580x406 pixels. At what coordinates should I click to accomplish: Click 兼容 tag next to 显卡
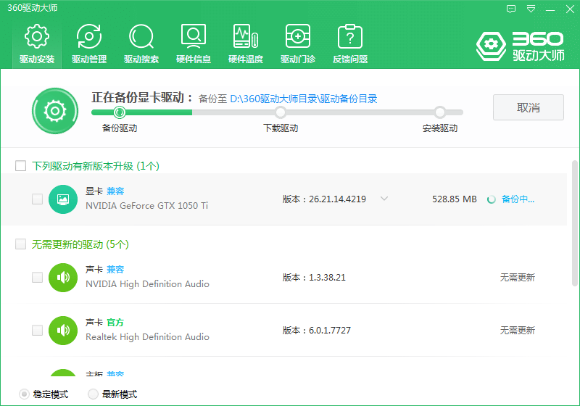click(115, 191)
